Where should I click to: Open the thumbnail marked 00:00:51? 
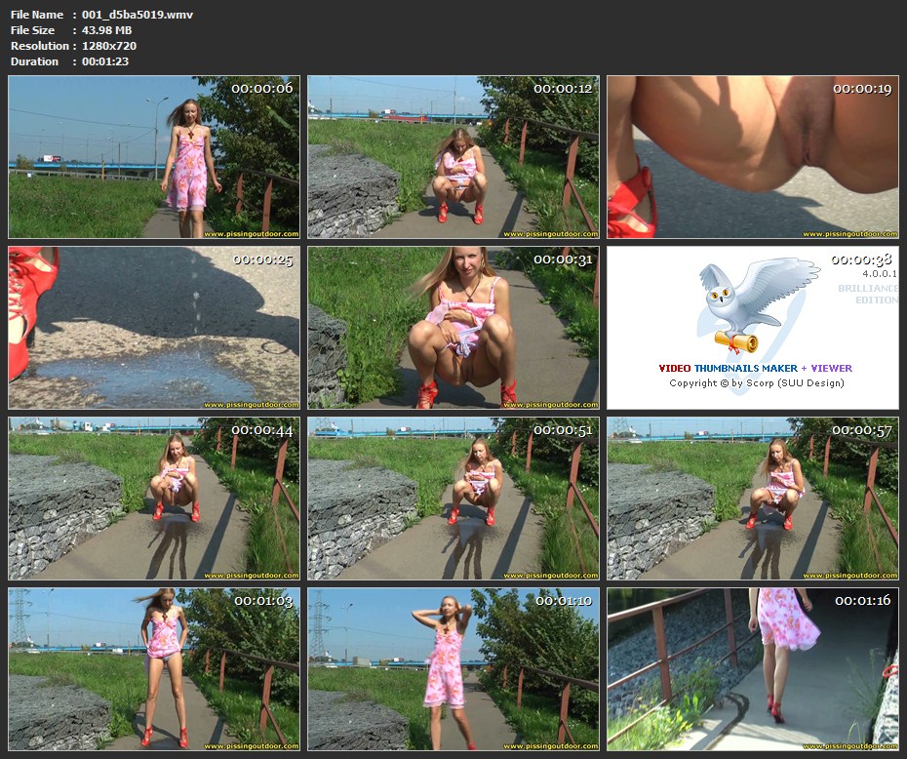click(x=453, y=499)
